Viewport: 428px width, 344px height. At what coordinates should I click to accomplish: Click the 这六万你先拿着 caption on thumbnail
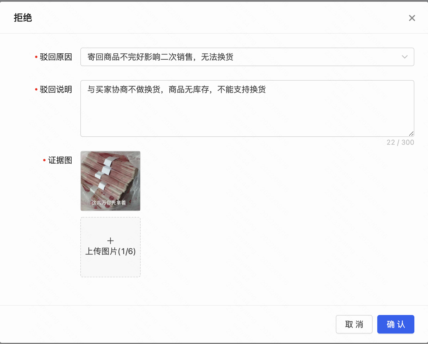point(109,203)
